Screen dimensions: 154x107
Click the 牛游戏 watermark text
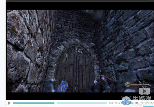pos(142,99)
